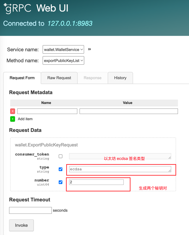Click the wallet.ExportPublicKeyRequest message label
Image resolution: width=189 pixels, height=235 pixels.
[46, 145]
